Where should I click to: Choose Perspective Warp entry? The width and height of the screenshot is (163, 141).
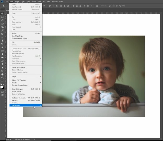click(x=26, y=54)
